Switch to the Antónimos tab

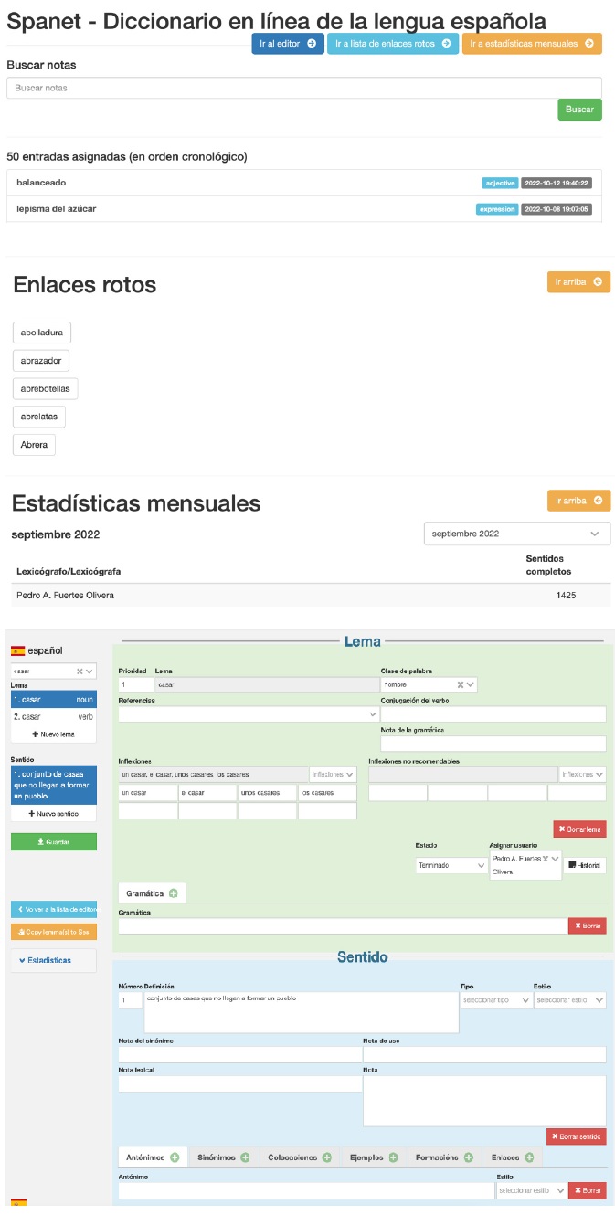[146, 1157]
